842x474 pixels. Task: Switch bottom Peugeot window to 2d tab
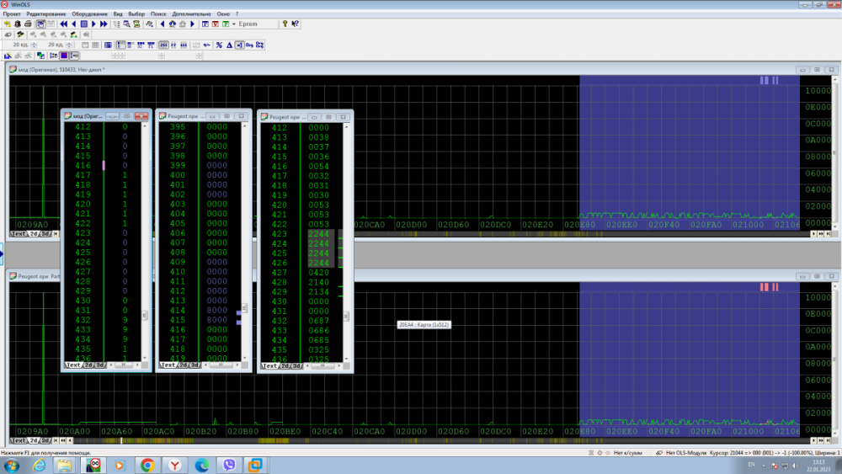pos(34,440)
